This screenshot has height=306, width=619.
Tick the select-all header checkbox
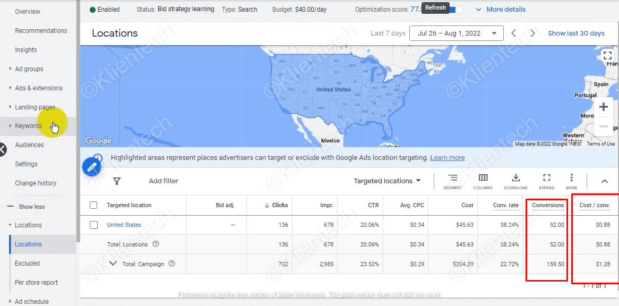click(x=94, y=205)
